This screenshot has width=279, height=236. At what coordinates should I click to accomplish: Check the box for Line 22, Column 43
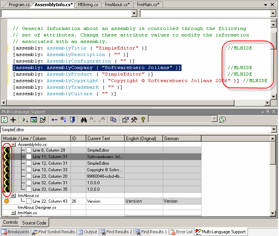pos(29,201)
